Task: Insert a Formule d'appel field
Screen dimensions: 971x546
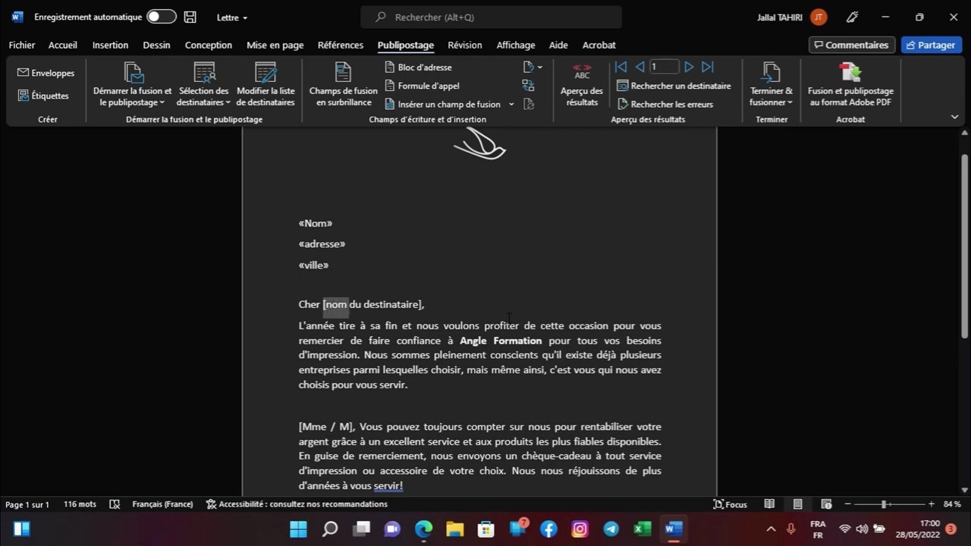Action: tap(422, 86)
